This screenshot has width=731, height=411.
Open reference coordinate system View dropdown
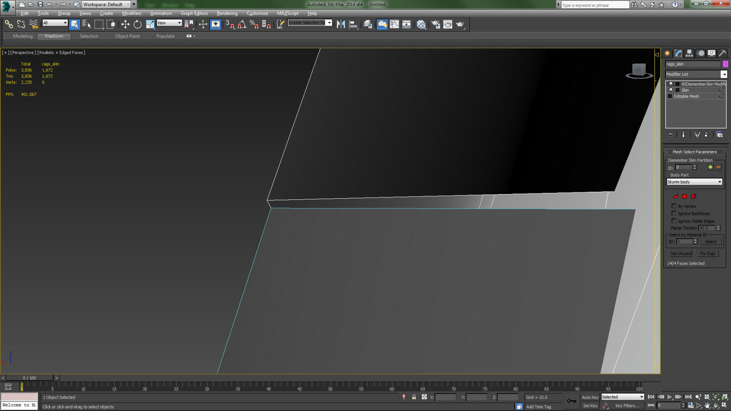point(169,23)
